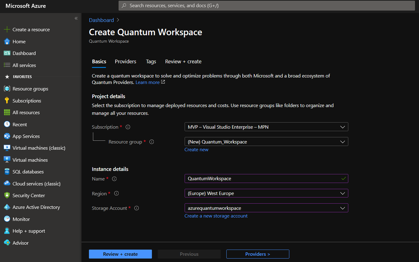Screen dimensions: 419x262
Task: Click the SQL databases icon
Action: (7, 172)
